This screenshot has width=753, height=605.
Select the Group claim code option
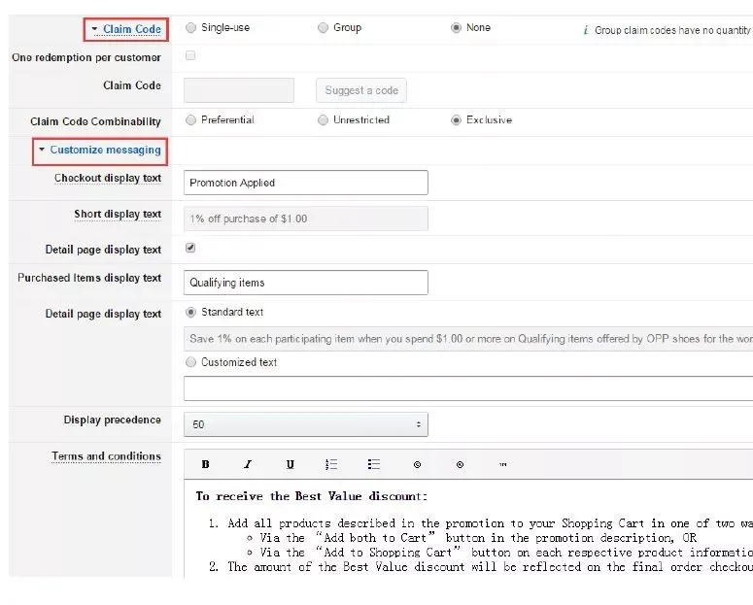pos(324,28)
